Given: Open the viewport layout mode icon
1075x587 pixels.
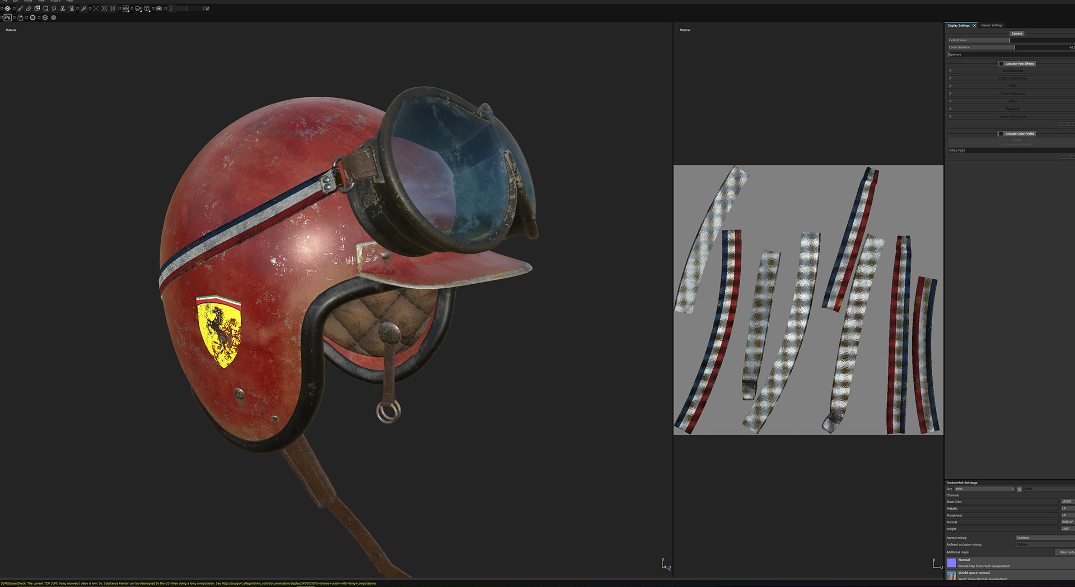Looking at the screenshot, I should (x=125, y=8).
